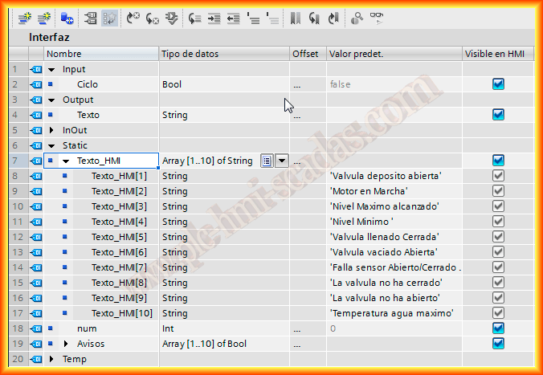Screen dimensions: 543x375
Task: Click the add row toolbar icon
Action: 43,17
